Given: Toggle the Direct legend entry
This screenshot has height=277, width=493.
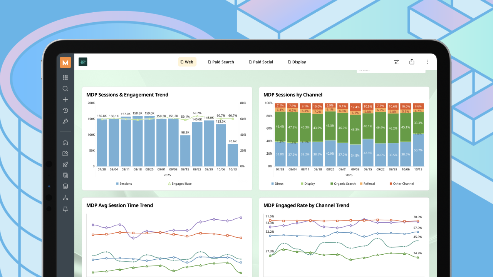Looking at the screenshot, I should pyautogui.click(x=277, y=184).
